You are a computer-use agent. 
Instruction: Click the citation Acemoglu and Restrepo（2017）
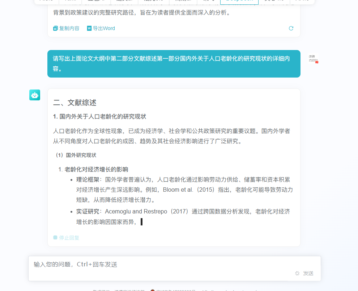coord(147,211)
